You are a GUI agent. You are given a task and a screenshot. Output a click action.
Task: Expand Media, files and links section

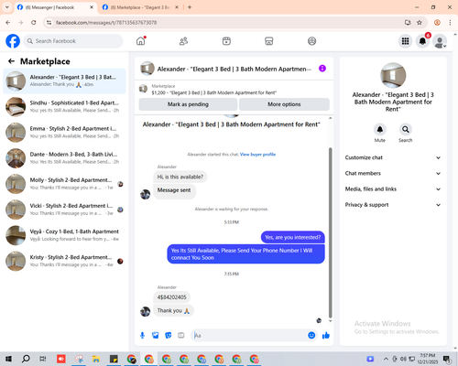(x=393, y=189)
